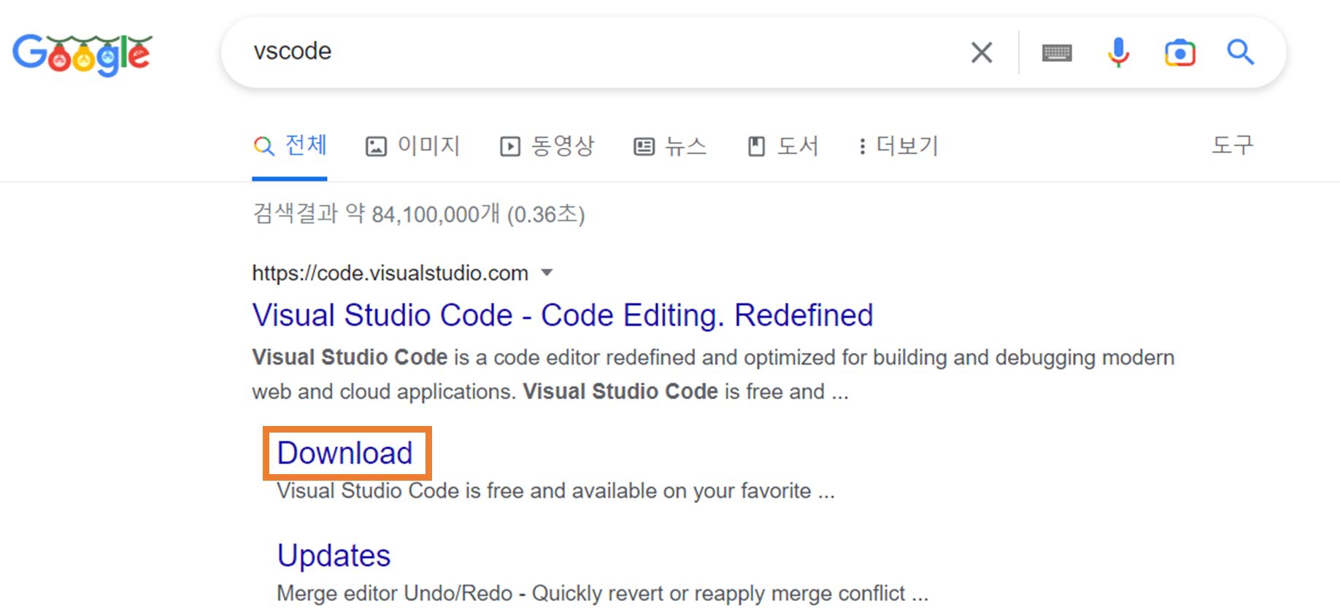Open Visual Studio Code - Code Editing. Redefined link
Viewport: 1340px width, 612px height.
pos(563,315)
